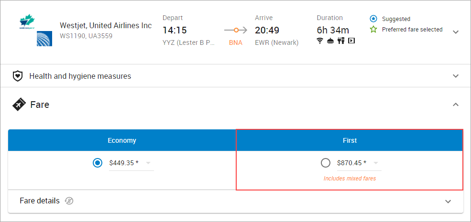Expand the flight details chevron
The height and width of the screenshot is (222, 471).
pyautogui.click(x=456, y=32)
